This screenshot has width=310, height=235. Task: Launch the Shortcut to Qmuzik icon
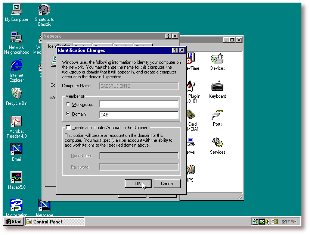pyautogui.click(x=44, y=10)
